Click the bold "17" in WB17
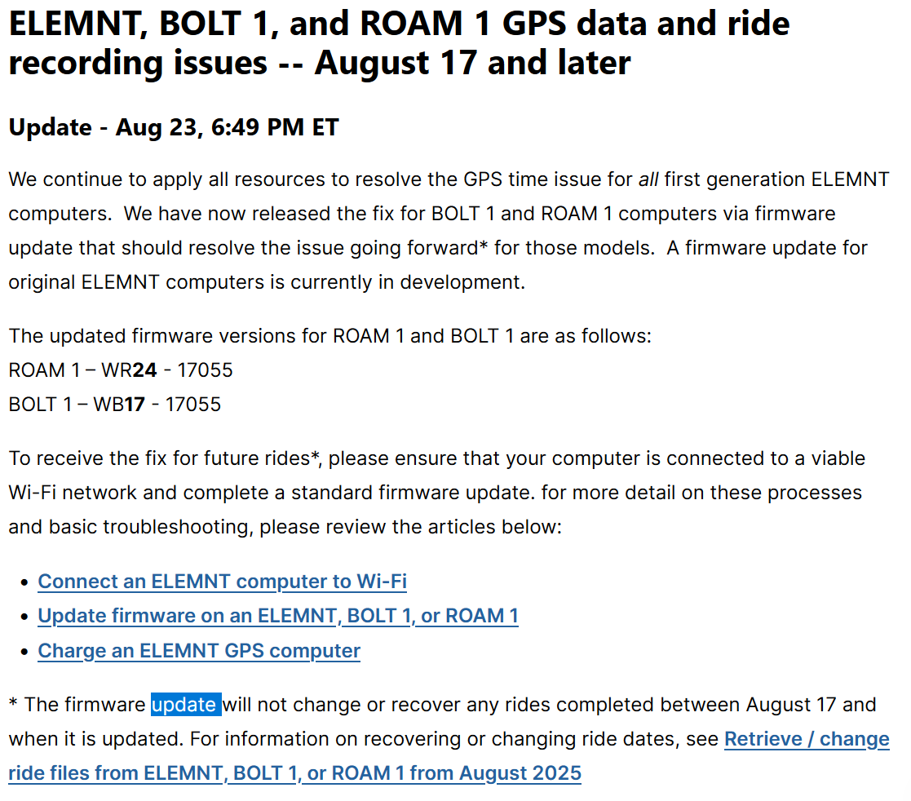The height and width of the screenshot is (801, 911). [x=135, y=405]
